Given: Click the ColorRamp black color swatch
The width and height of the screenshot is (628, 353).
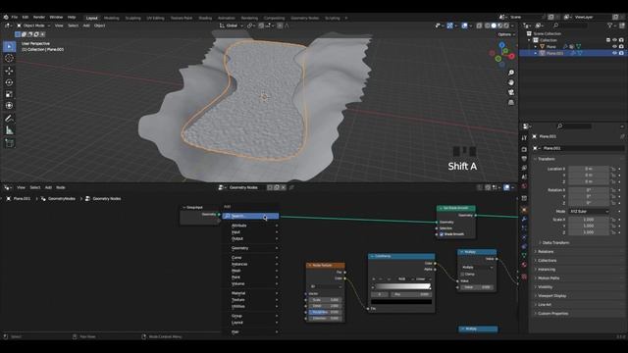Looking at the screenshot, I should [401, 301].
